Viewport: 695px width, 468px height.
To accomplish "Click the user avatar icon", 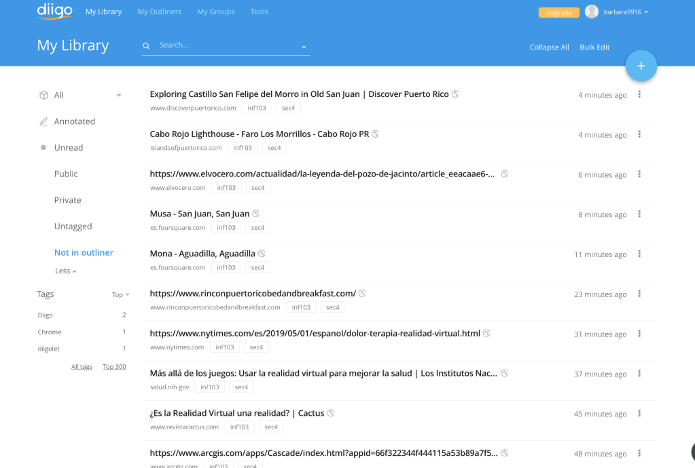I will pos(592,12).
